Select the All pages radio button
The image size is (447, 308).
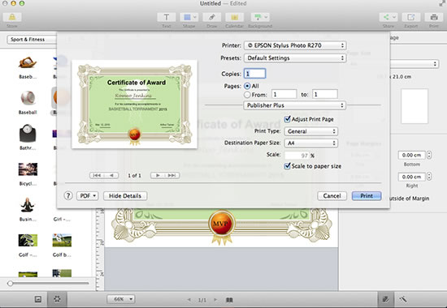tap(247, 86)
